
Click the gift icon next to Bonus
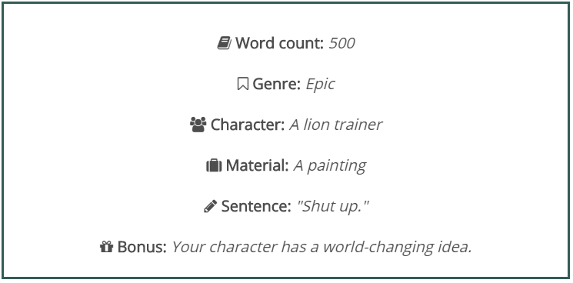(106, 247)
